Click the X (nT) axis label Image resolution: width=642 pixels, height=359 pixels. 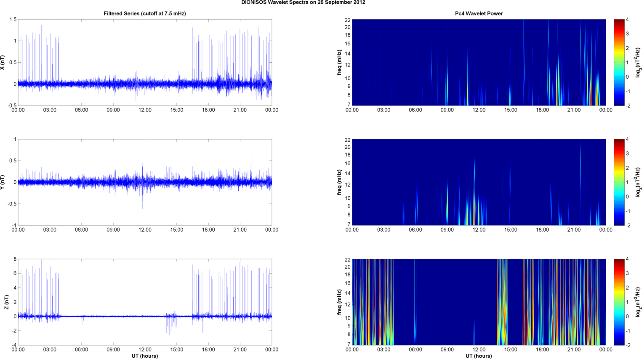[x=3, y=63]
